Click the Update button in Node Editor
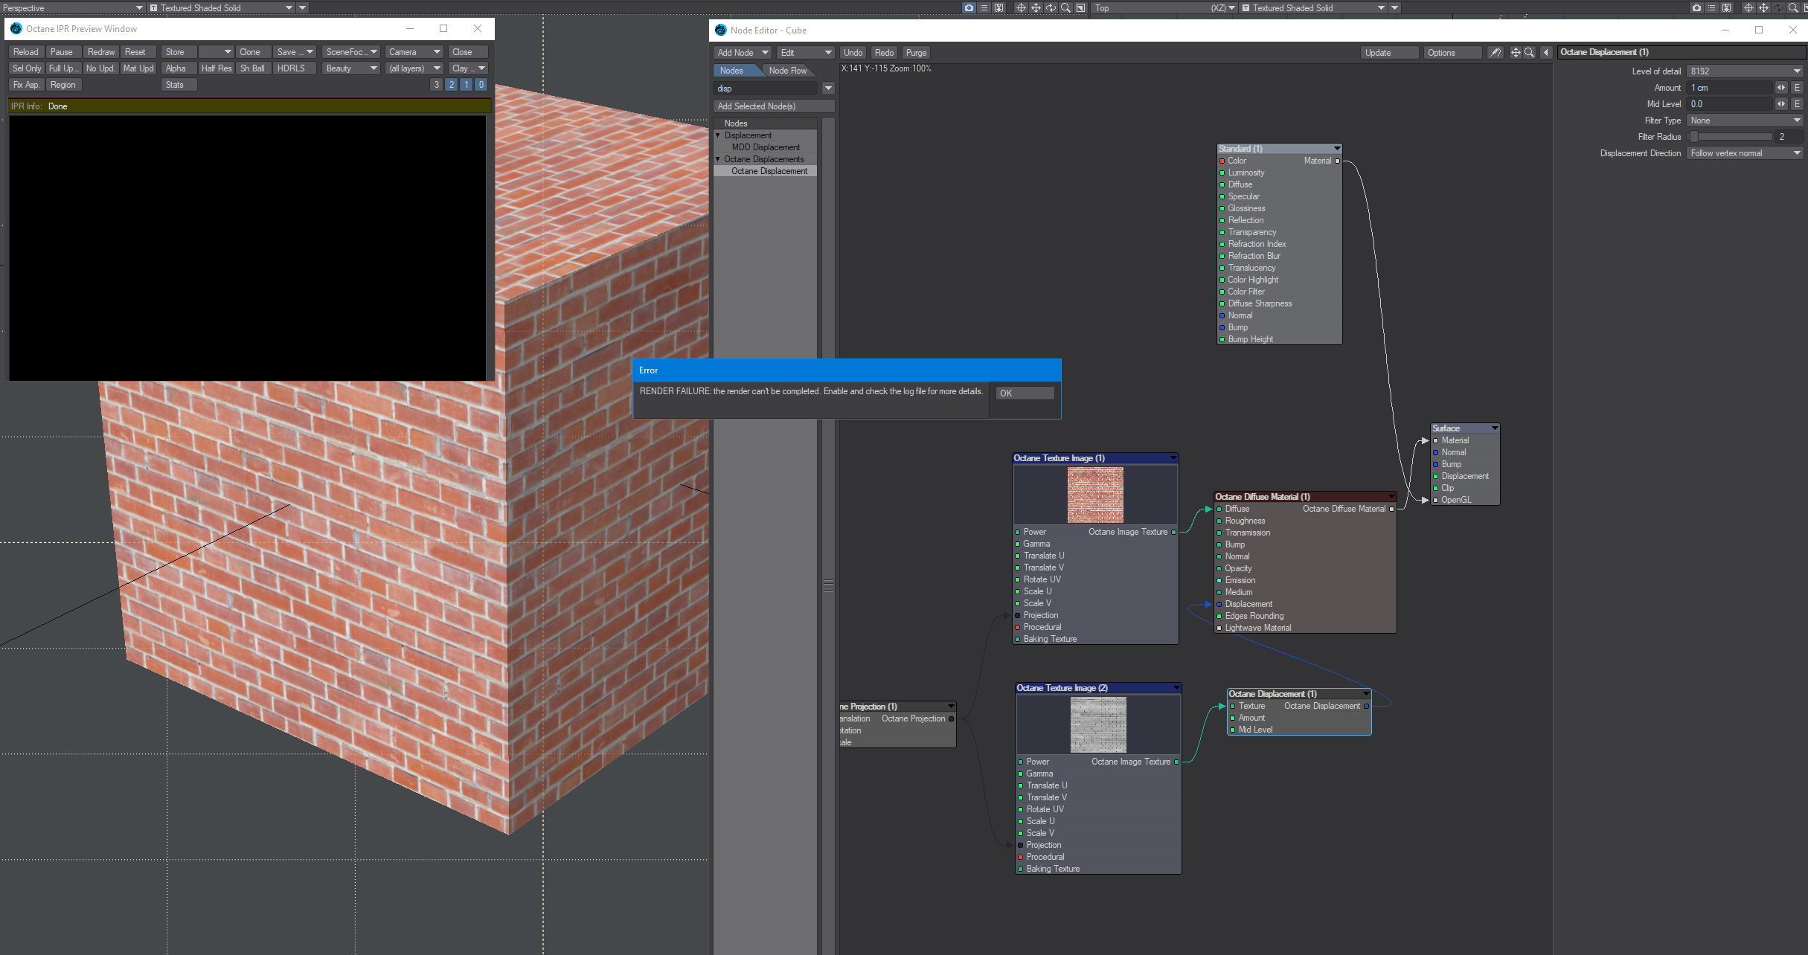The image size is (1808, 955). (x=1388, y=53)
